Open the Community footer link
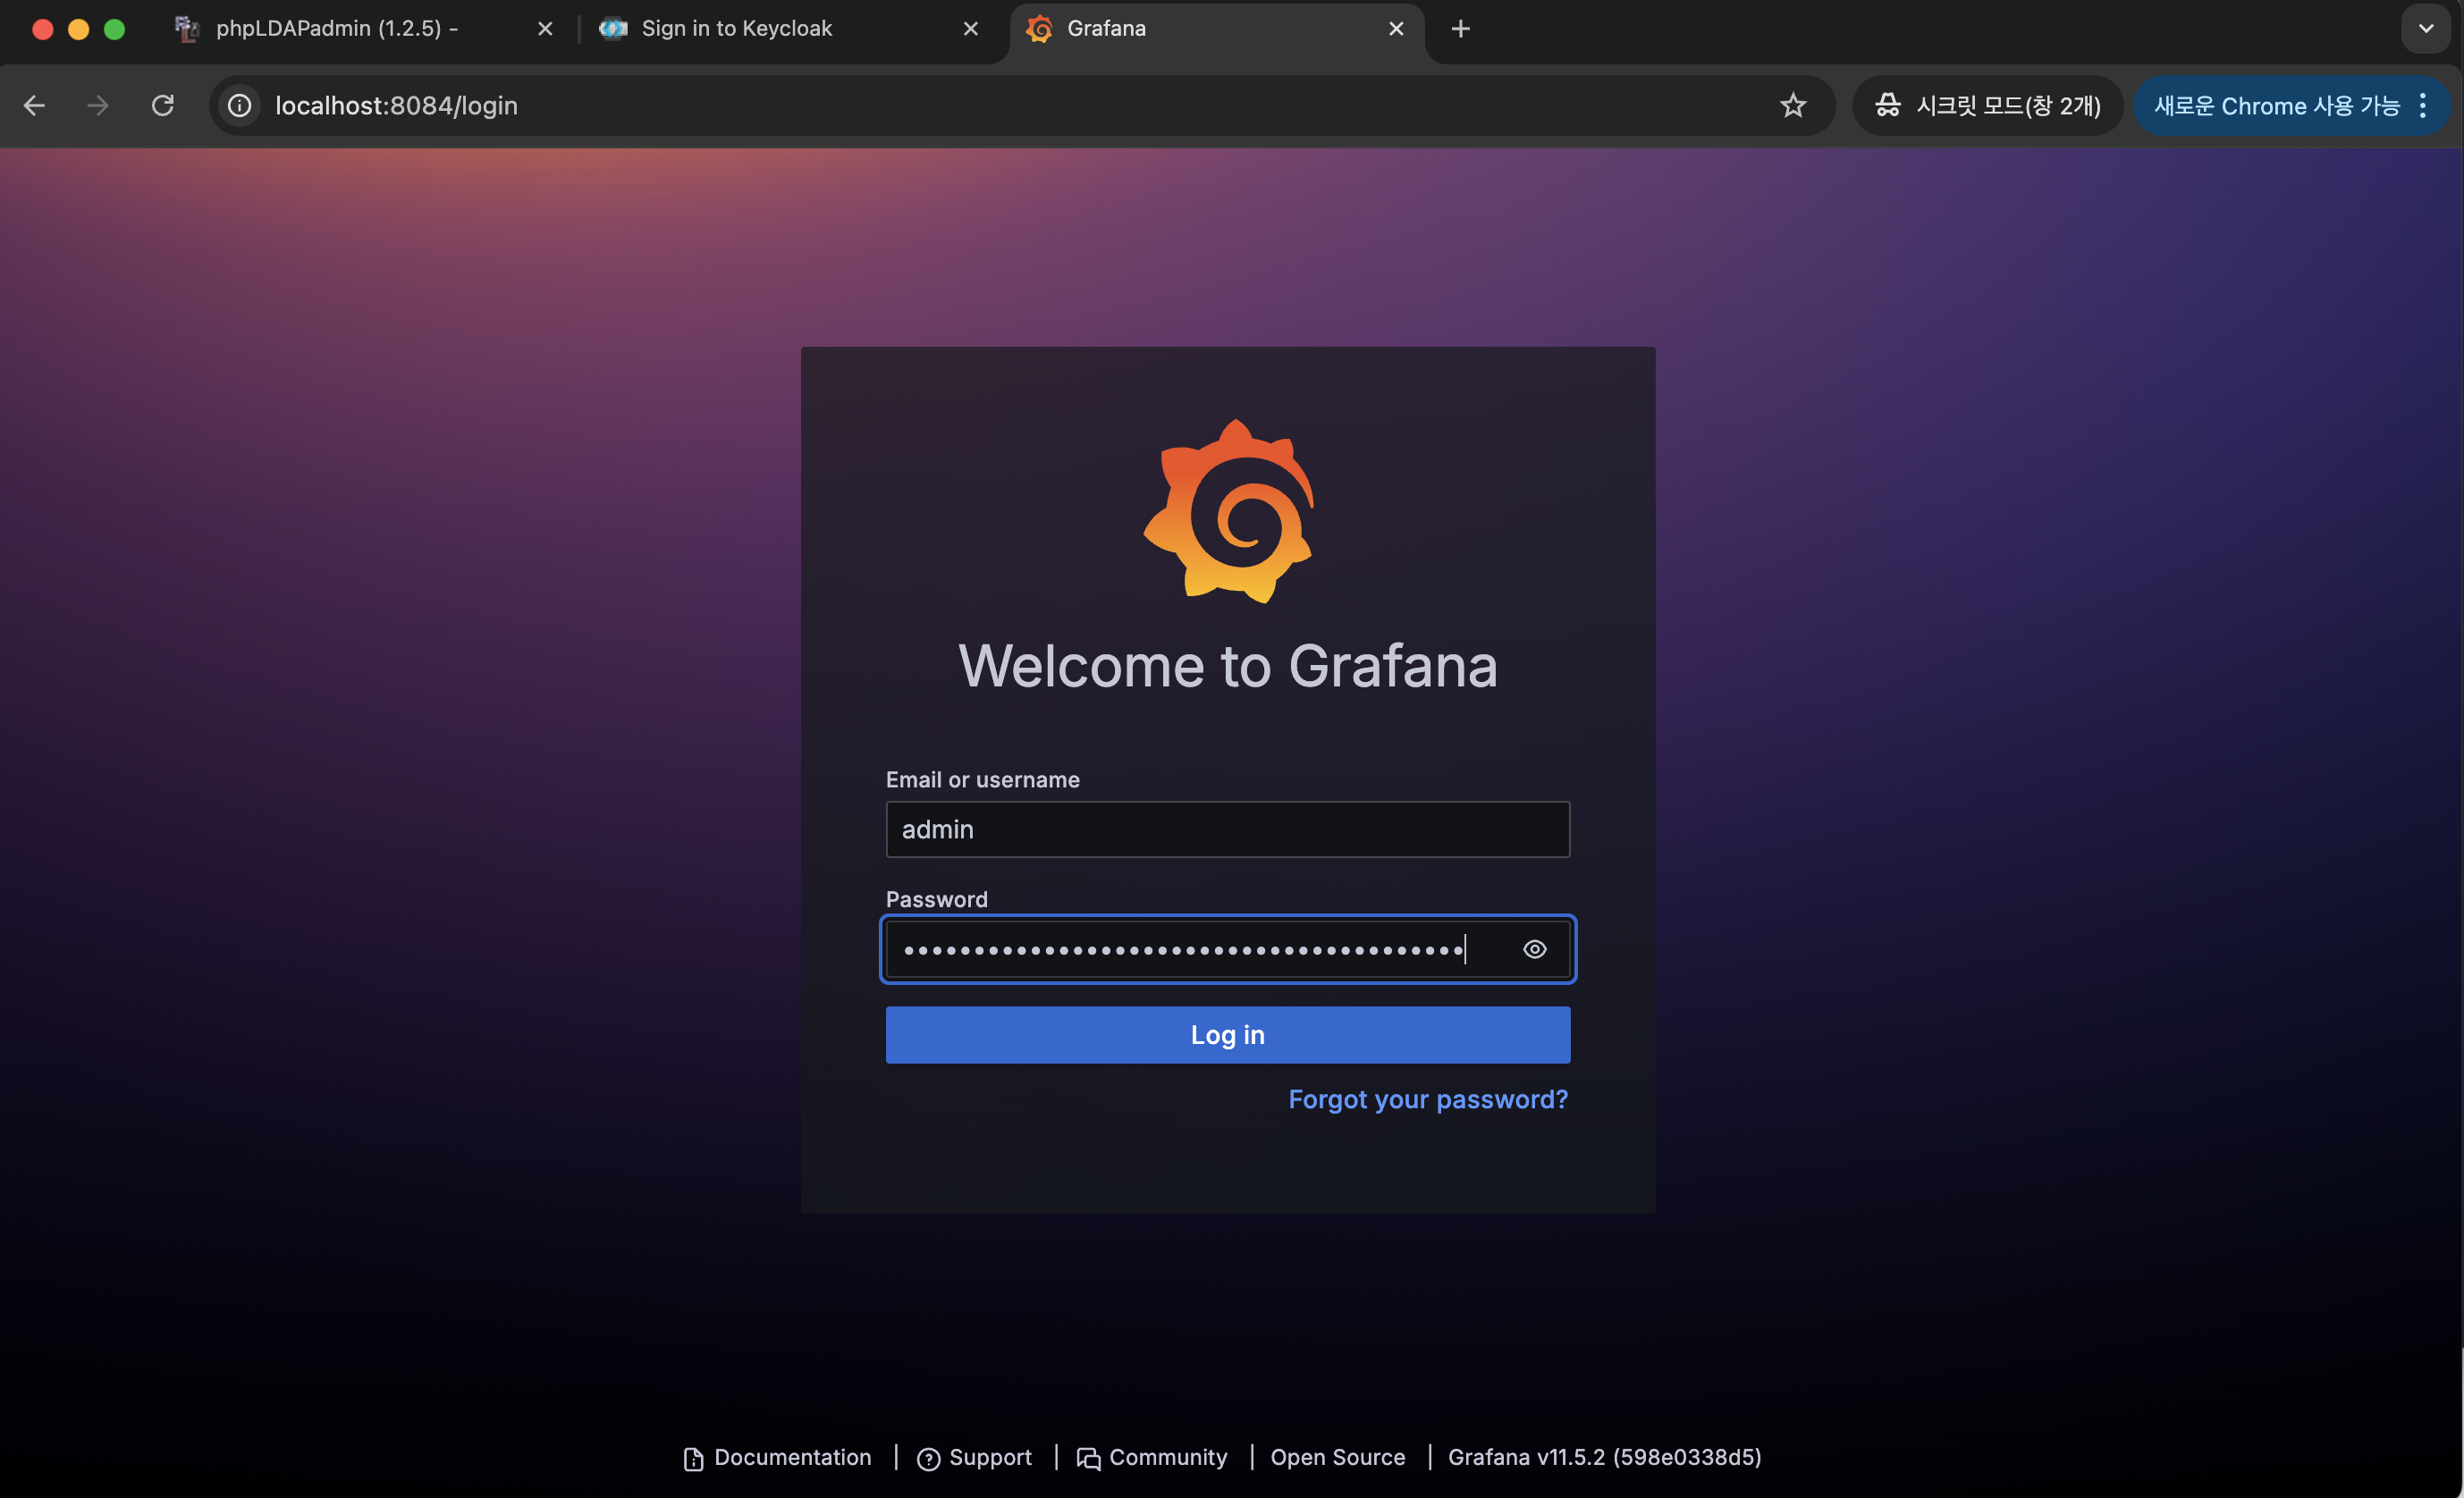This screenshot has width=2464, height=1498. click(x=1152, y=1457)
